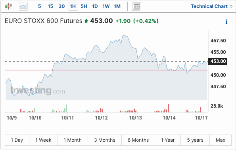Click the 10/14 date label
The width and height of the screenshot is (236, 150).
[169, 118]
